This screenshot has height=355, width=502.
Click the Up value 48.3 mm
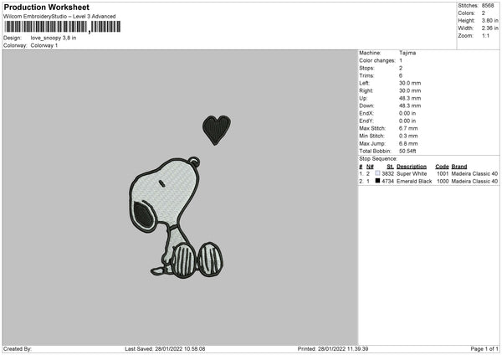[x=410, y=98]
